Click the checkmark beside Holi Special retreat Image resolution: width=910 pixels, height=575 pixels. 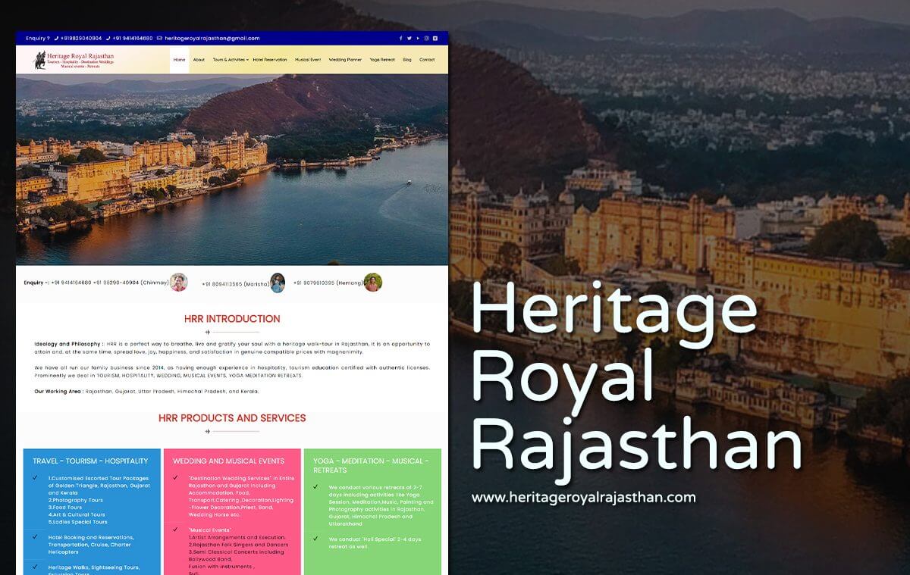[x=316, y=539]
